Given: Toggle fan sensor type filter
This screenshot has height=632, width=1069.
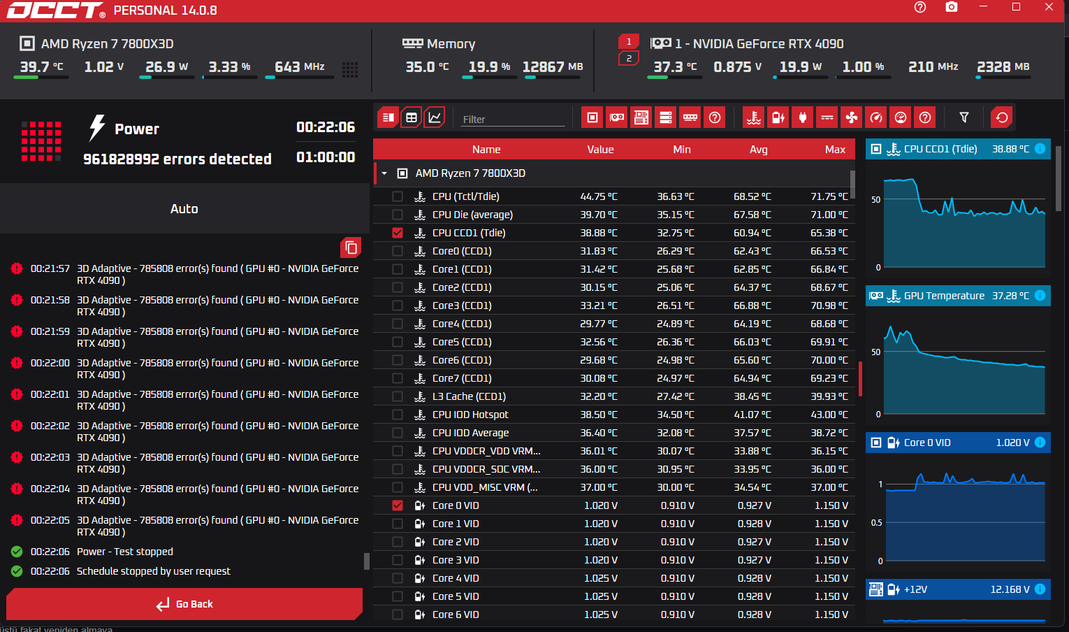Looking at the screenshot, I should click(852, 117).
